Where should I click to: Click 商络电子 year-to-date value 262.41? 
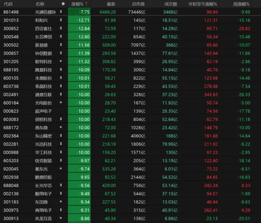click(211, 210)
